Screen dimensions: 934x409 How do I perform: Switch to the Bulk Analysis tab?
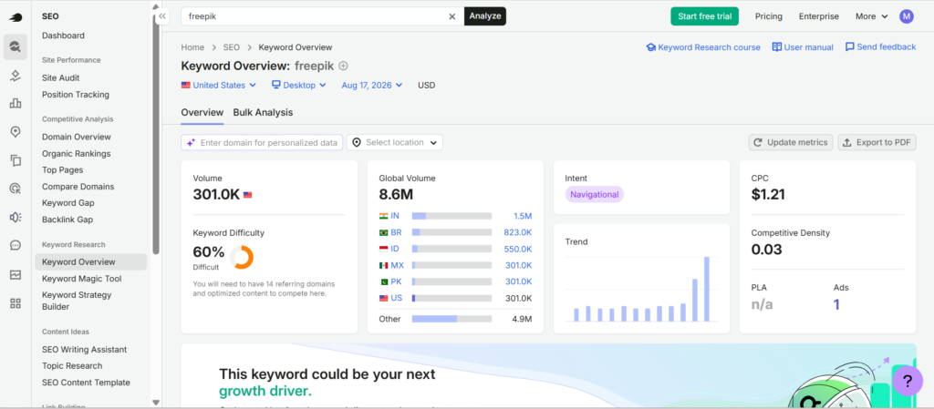click(263, 112)
